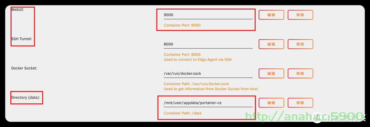Click the Directory (data) label
The image size is (370, 127).
point(25,97)
